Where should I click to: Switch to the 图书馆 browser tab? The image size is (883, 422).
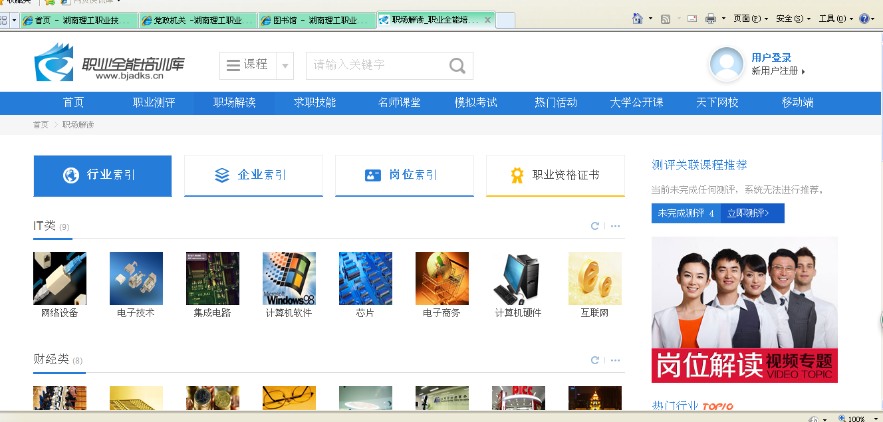pos(316,21)
